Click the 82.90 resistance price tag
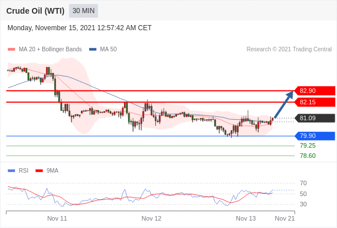 (x=315, y=91)
